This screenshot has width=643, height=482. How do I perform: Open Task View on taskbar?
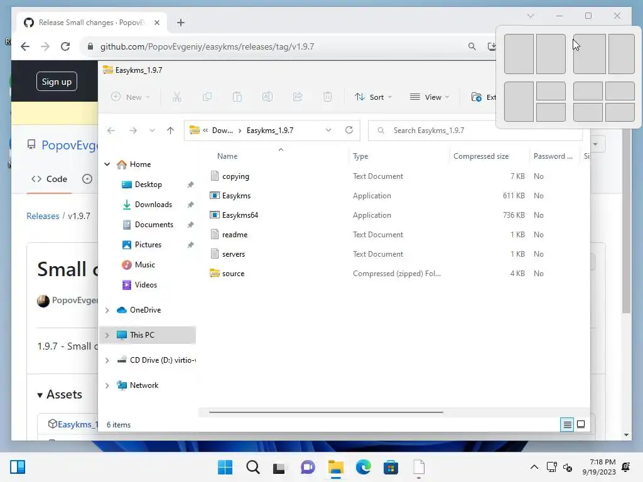tap(279, 467)
